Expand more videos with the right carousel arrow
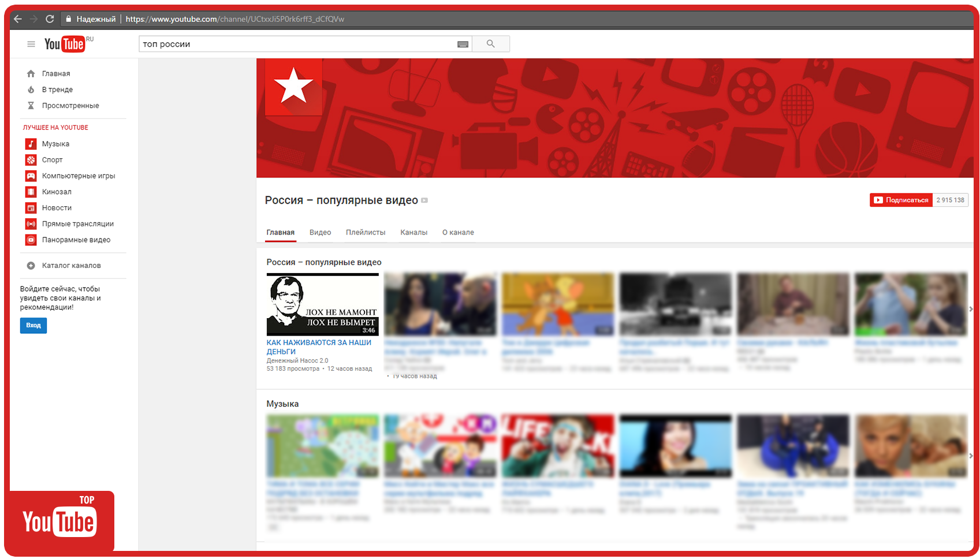 [x=972, y=309]
